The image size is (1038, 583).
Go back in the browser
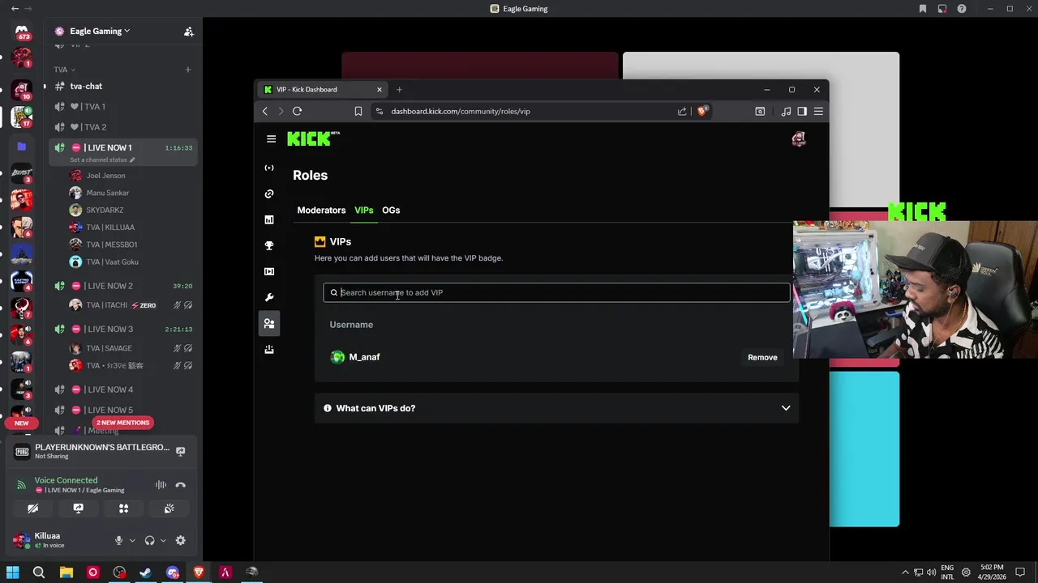265,111
